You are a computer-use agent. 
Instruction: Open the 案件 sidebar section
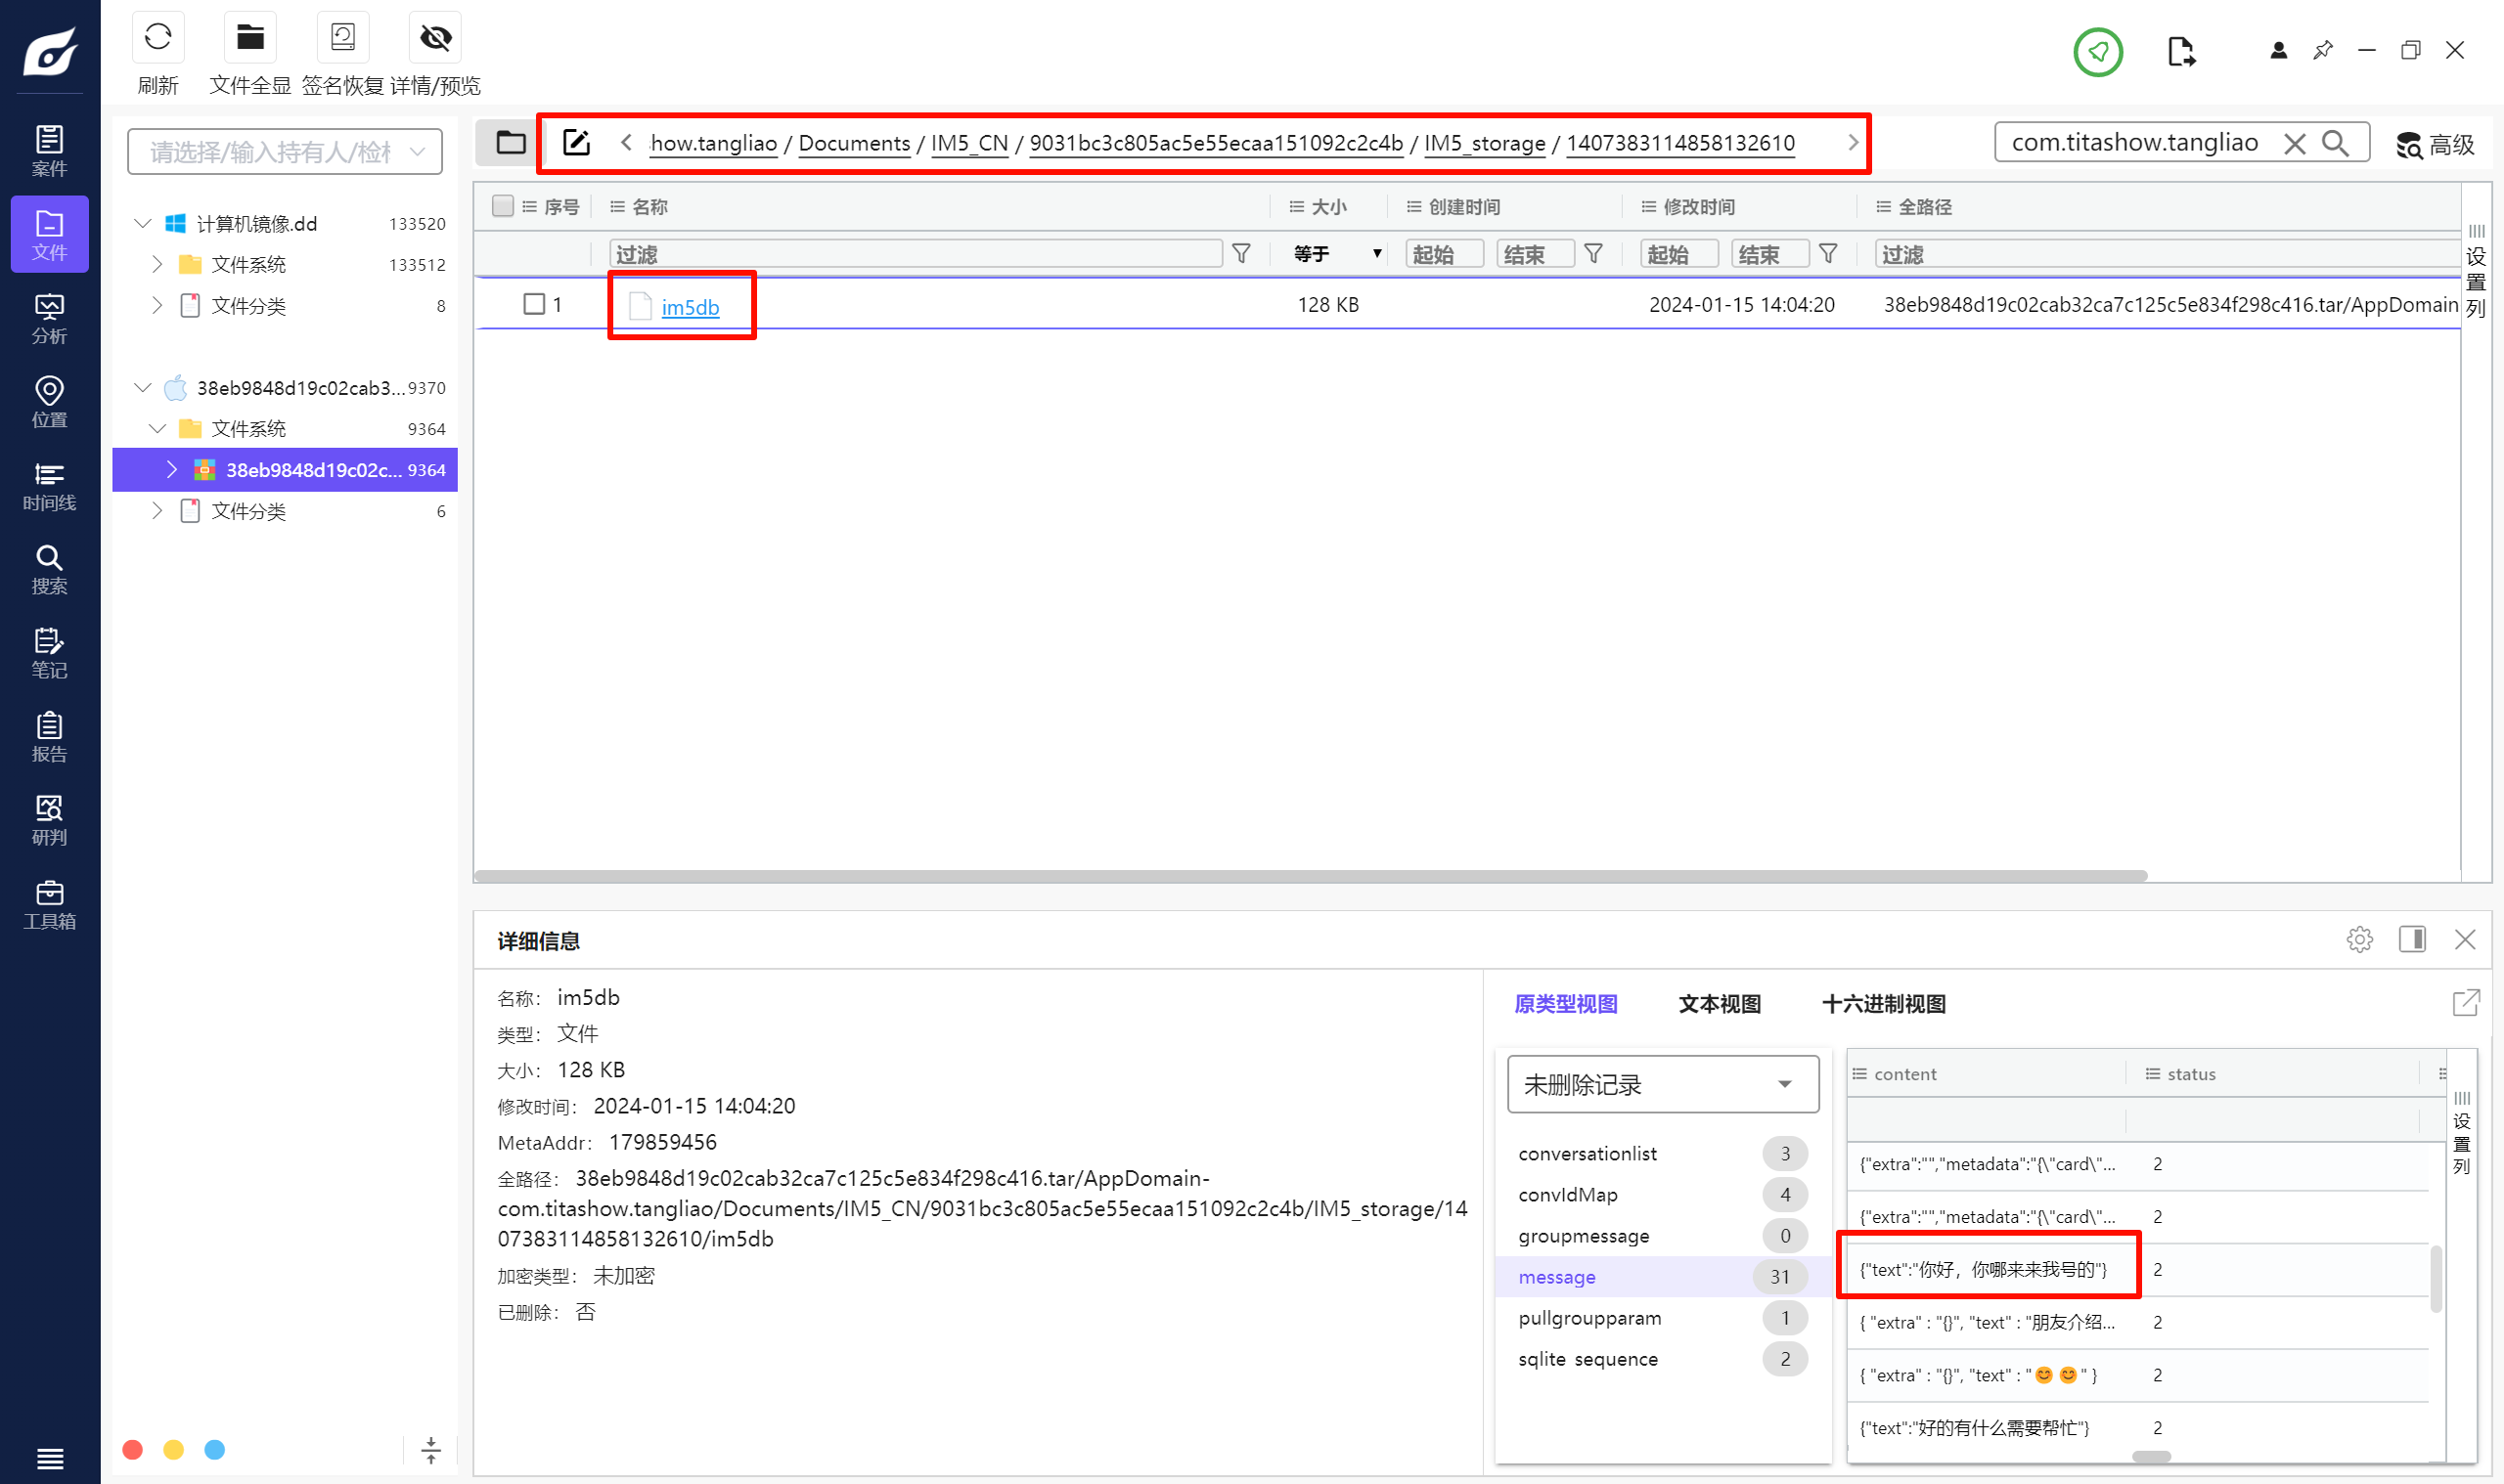49,151
